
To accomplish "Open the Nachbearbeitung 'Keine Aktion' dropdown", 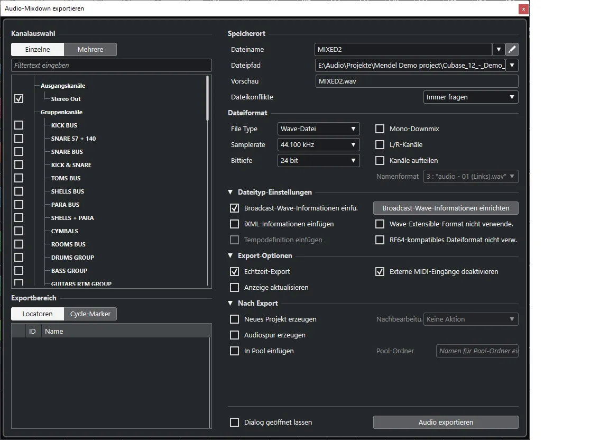I will [x=470, y=319].
